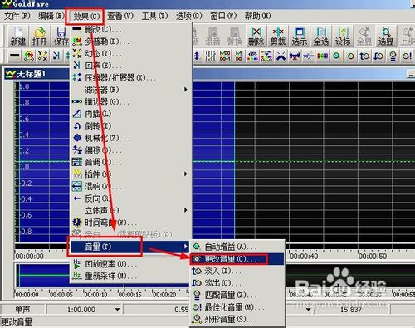Open the 查看(V) menu
The image size is (415, 328).
(x=120, y=16)
